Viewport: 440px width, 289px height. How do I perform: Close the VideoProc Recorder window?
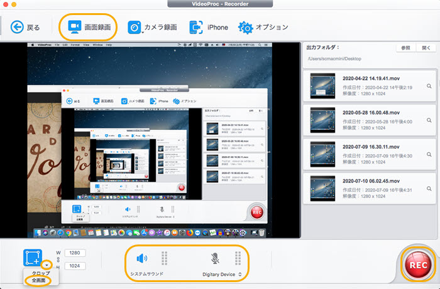click(x=5, y=4)
